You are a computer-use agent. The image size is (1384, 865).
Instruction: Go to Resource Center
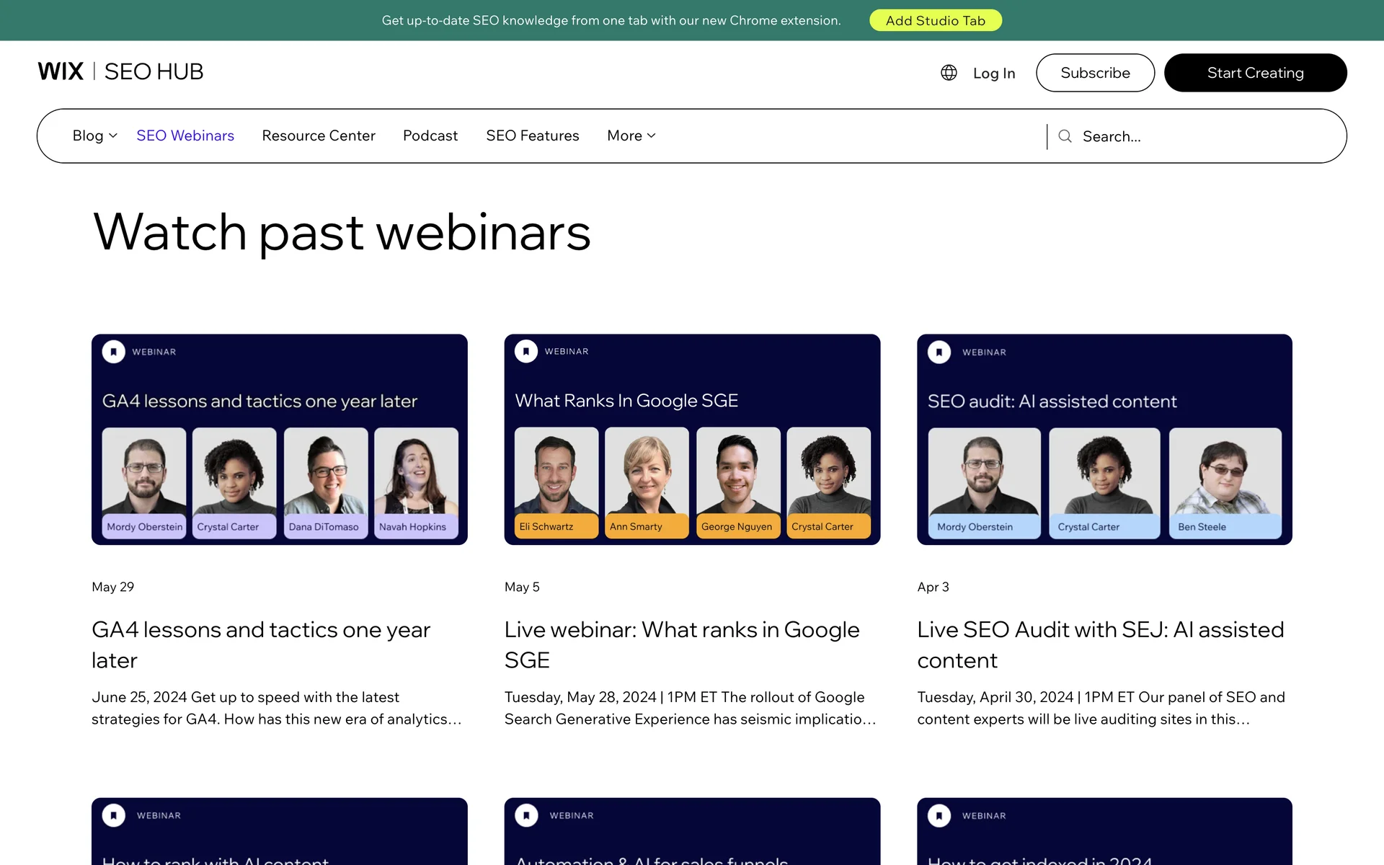click(x=319, y=136)
